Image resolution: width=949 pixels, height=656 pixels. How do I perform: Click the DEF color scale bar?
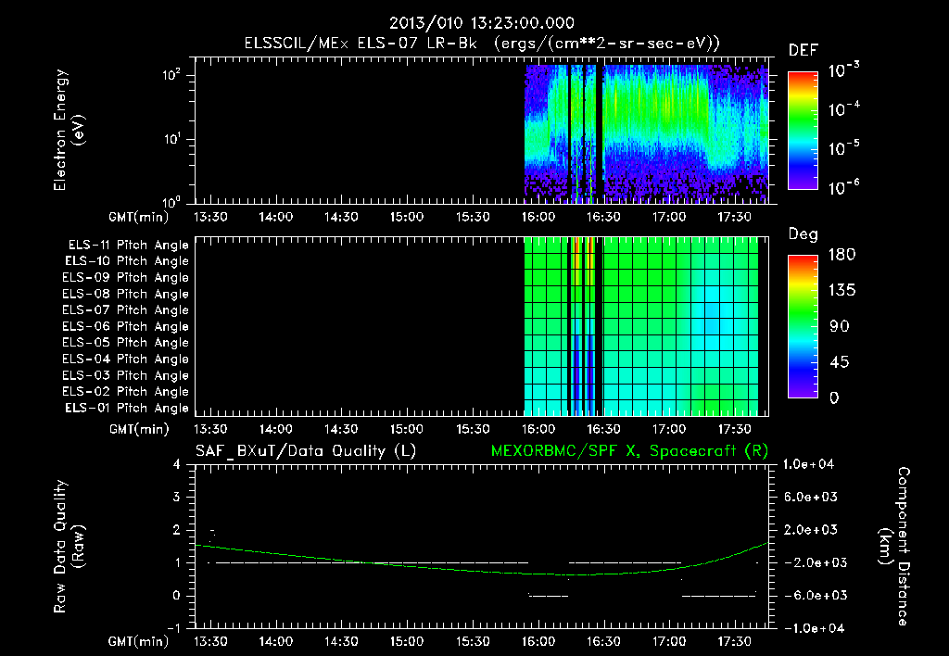(803, 131)
